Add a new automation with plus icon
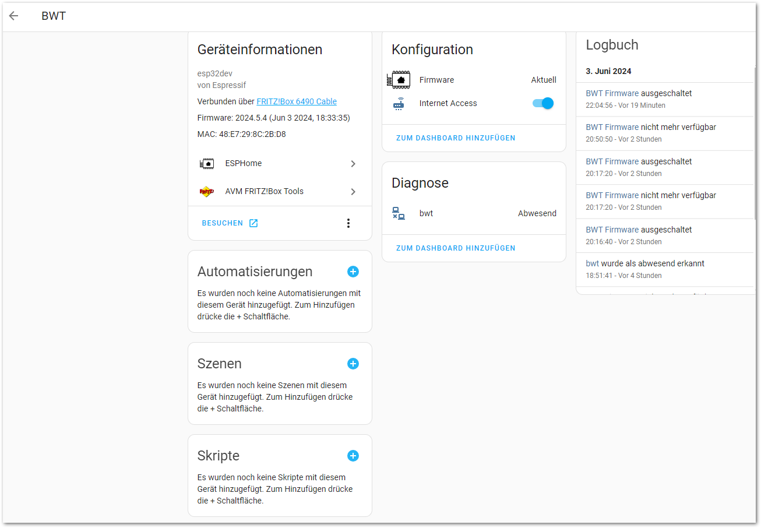761x528 pixels. coord(353,272)
